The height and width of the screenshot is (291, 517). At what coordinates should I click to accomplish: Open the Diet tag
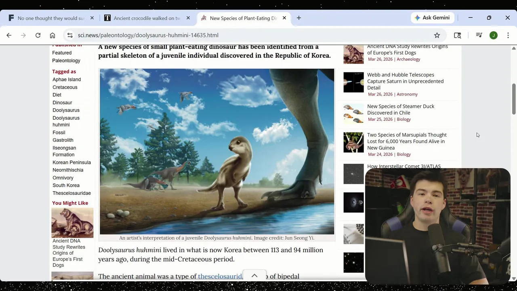click(57, 95)
